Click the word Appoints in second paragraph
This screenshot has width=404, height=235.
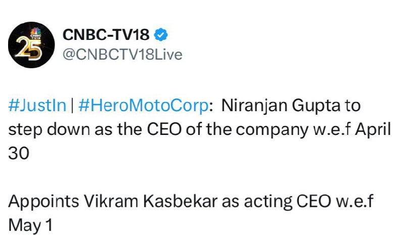point(43,202)
